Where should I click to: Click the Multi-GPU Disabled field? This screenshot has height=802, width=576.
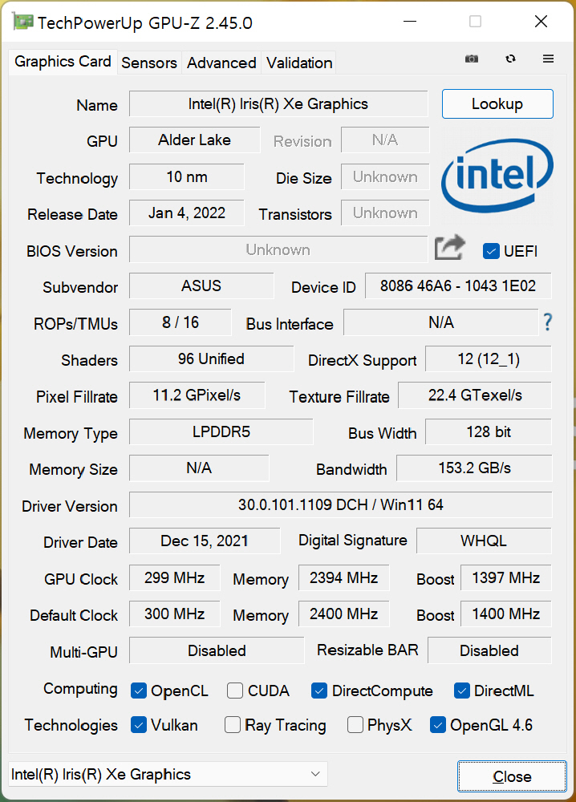click(217, 650)
